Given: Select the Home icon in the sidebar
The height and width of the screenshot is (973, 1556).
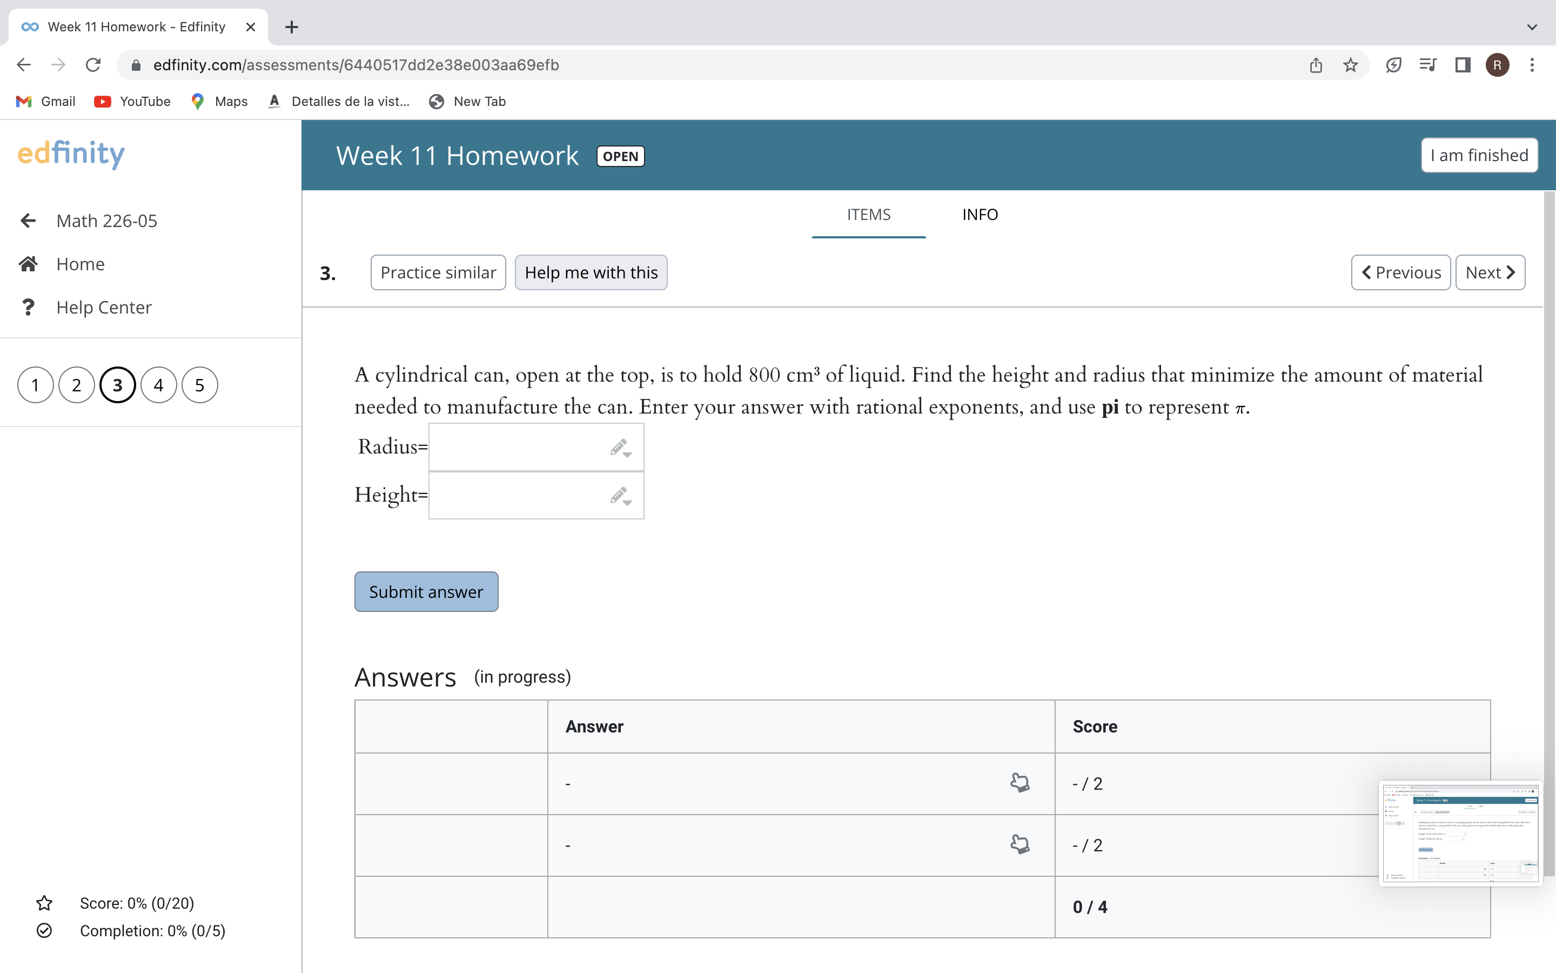Looking at the screenshot, I should click(28, 263).
